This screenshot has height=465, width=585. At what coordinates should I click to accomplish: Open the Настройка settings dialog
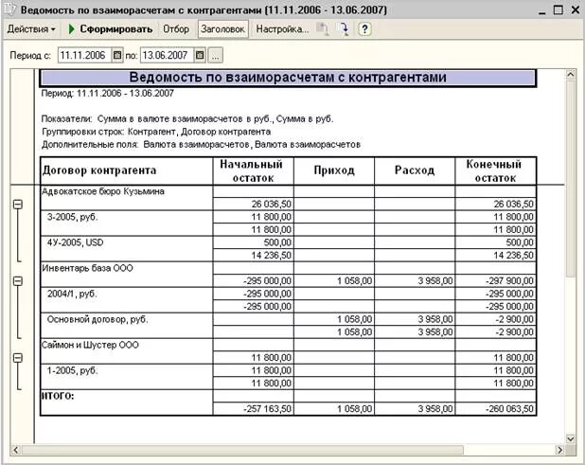(282, 29)
